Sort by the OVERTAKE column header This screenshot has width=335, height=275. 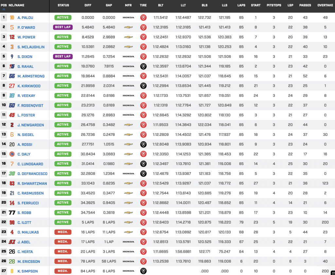pos(325,5)
